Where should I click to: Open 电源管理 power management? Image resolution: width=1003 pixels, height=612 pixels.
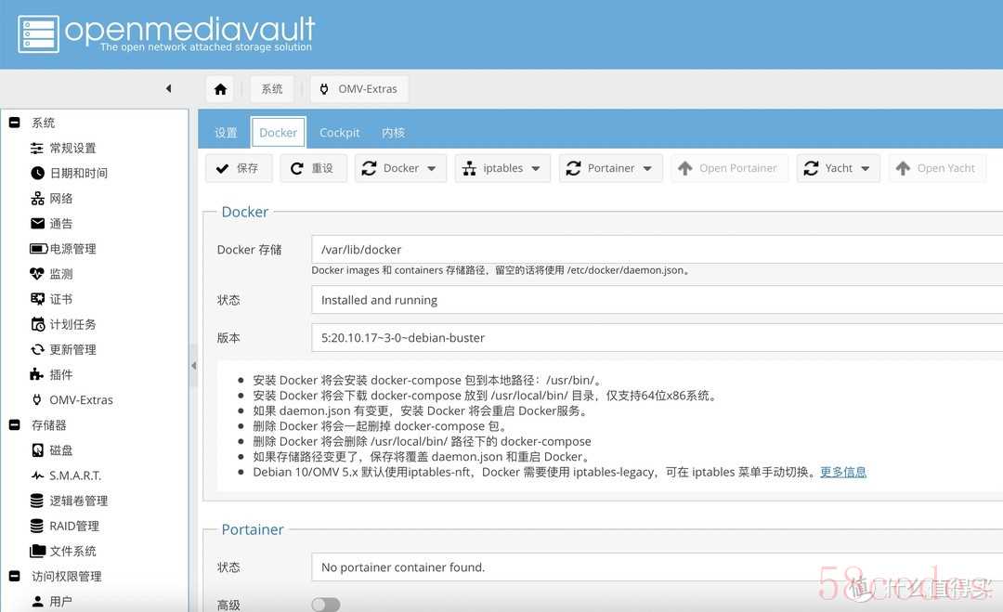(x=63, y=249)
